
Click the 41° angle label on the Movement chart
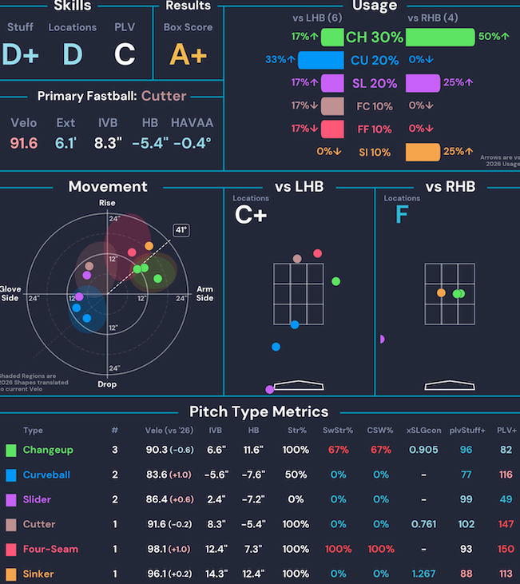[x=181, y=230]
